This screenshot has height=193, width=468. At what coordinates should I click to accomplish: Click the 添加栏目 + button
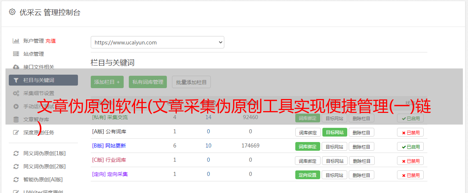107,82
